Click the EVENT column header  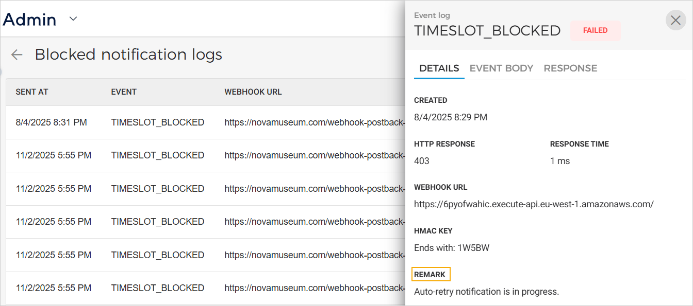click(124, 92)
